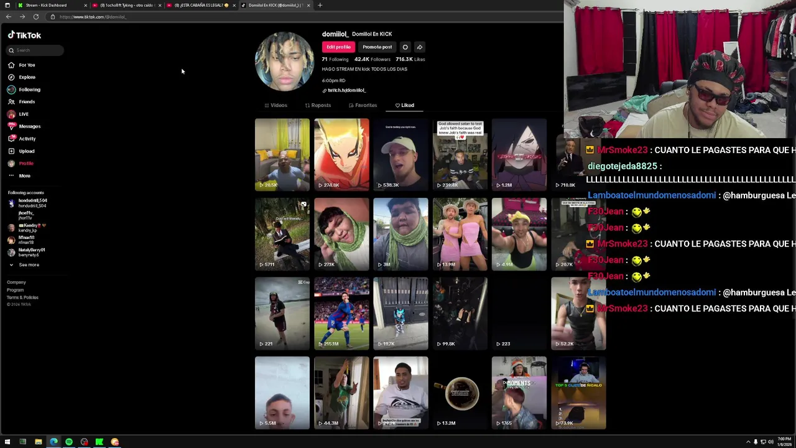Click the Terms & Policies footer link

[x=22, y=297]
